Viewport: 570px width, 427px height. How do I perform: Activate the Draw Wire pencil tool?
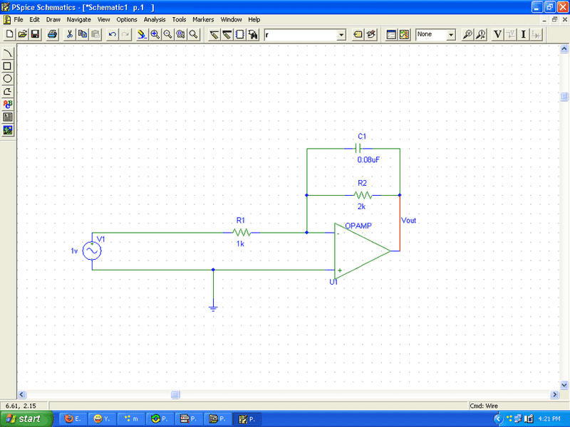(214, 34)
